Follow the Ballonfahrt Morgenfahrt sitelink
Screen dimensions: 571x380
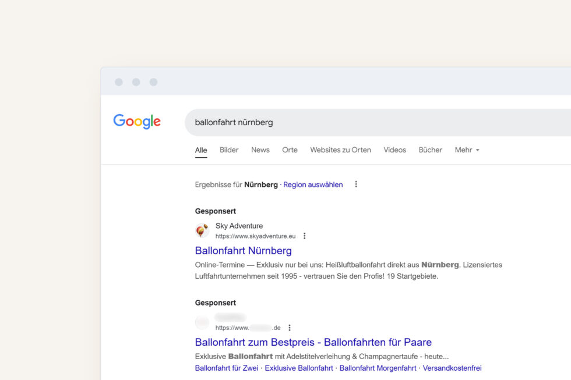378,368
